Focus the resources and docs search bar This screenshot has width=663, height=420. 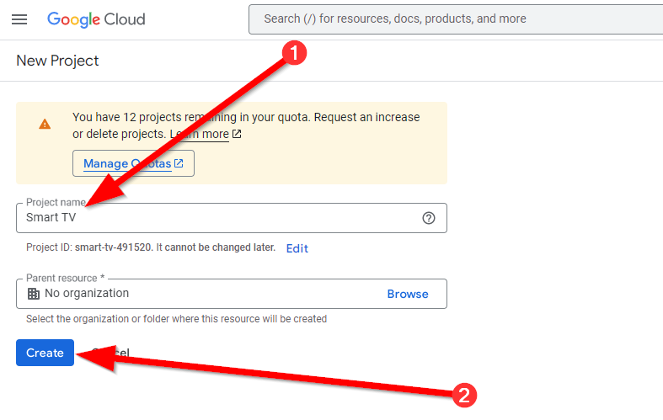coord(455,19)
